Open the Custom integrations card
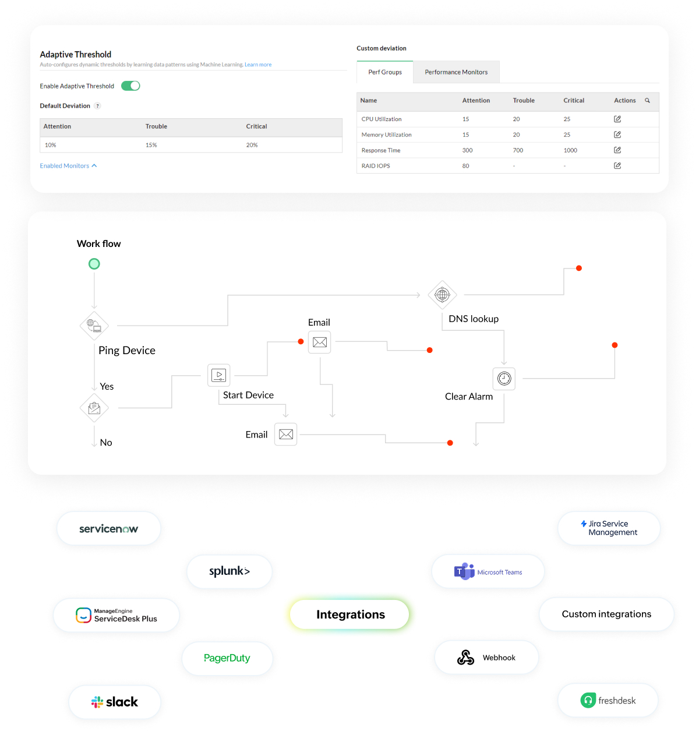This screenshot has height=731, width=699. pos(606,614)
